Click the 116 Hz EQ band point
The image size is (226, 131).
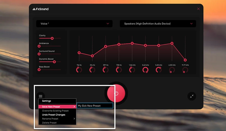79,53
